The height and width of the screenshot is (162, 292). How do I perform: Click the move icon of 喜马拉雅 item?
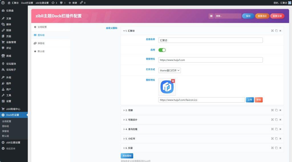pos(272,129)
